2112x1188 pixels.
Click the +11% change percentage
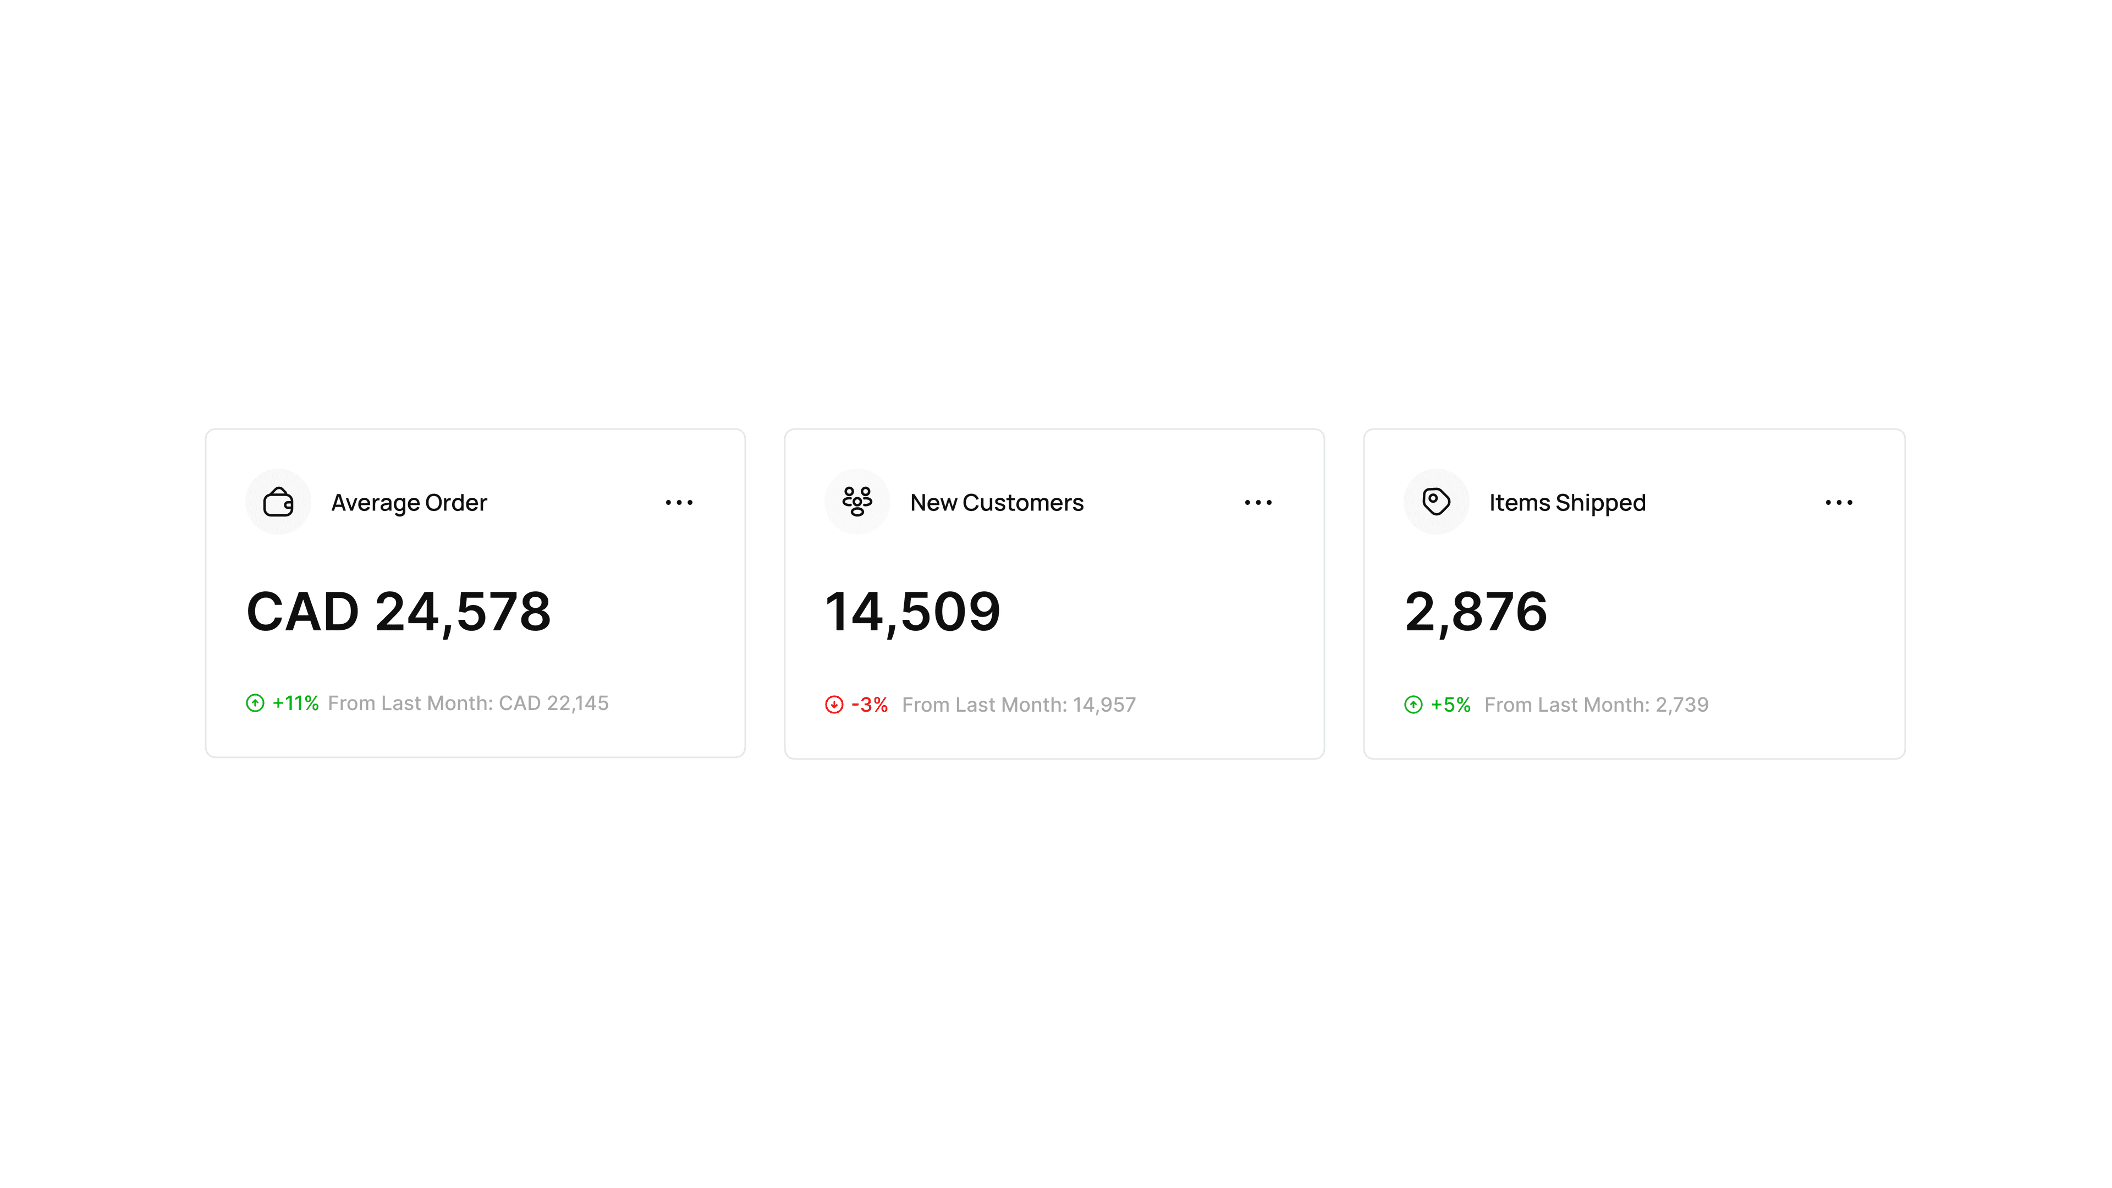coord(295,703)
